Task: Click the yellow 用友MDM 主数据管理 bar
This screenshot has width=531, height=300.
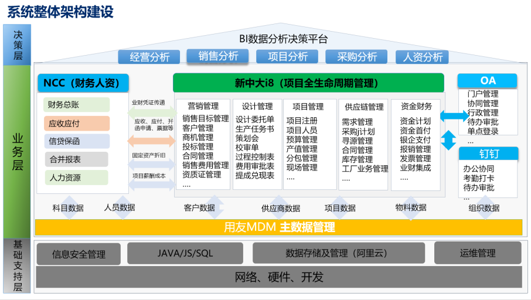Action: 279,227
